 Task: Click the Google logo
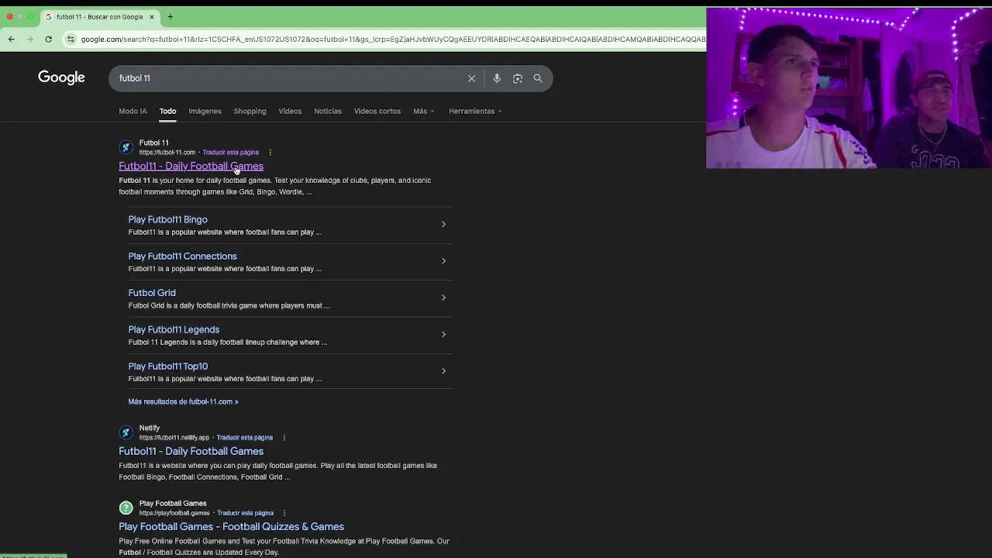click(61, 77)
